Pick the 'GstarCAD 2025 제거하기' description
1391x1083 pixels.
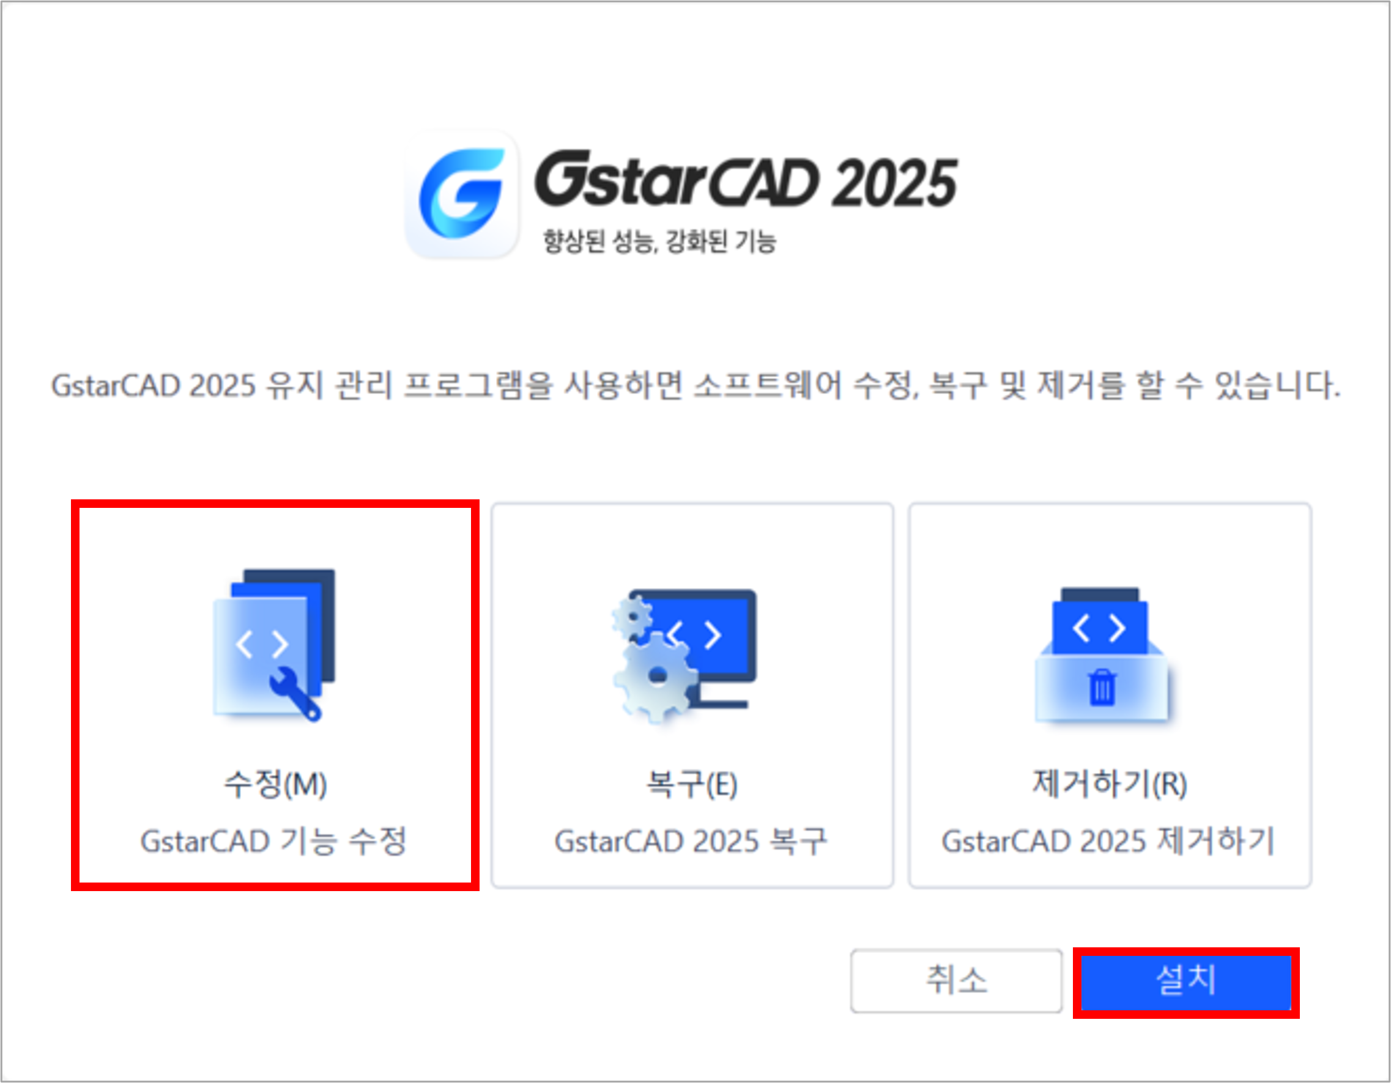[1108, 840]
